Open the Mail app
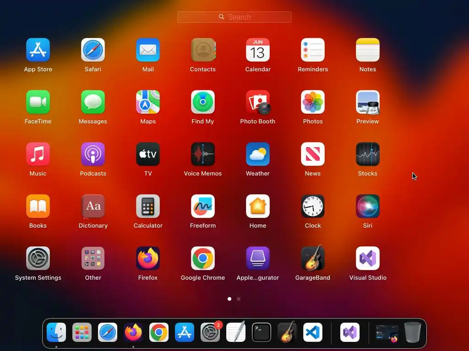The width and height of the screenshot is (469, 351). (x=148, y=50)
